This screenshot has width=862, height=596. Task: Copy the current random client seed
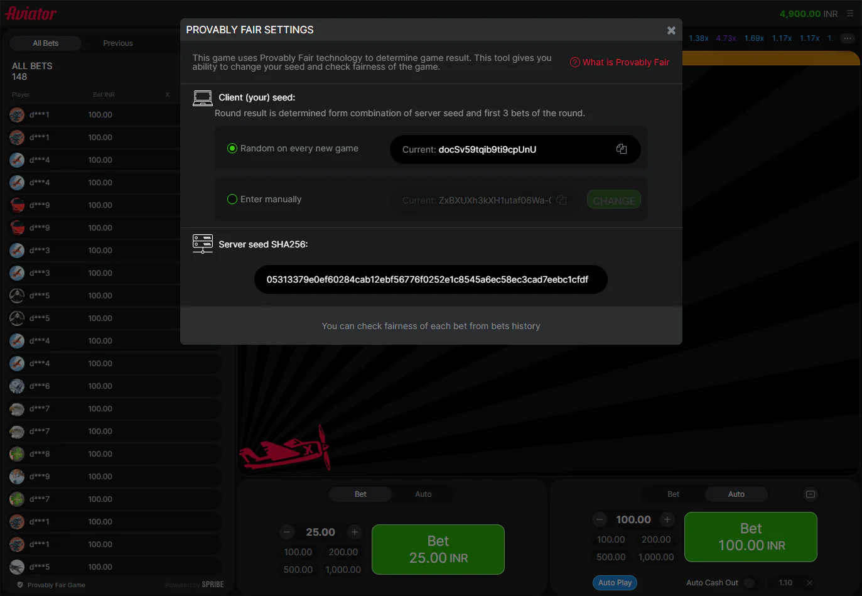621,149
